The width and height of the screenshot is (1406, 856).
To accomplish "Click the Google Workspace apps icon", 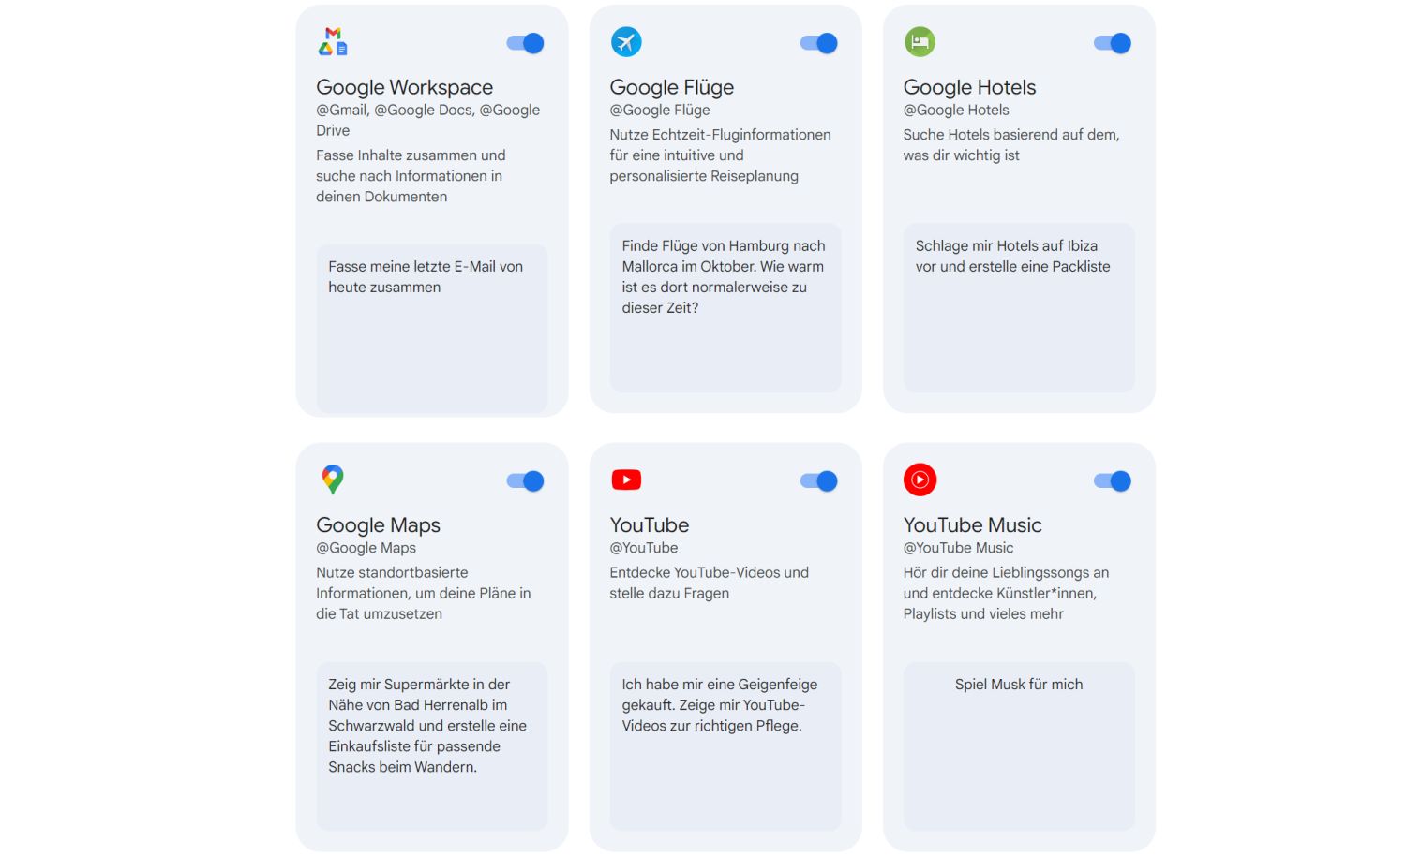I will point(333,42).
